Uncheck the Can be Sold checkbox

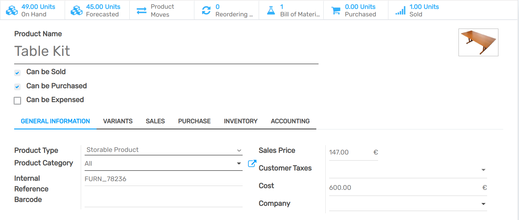click(x=17, y=73)
